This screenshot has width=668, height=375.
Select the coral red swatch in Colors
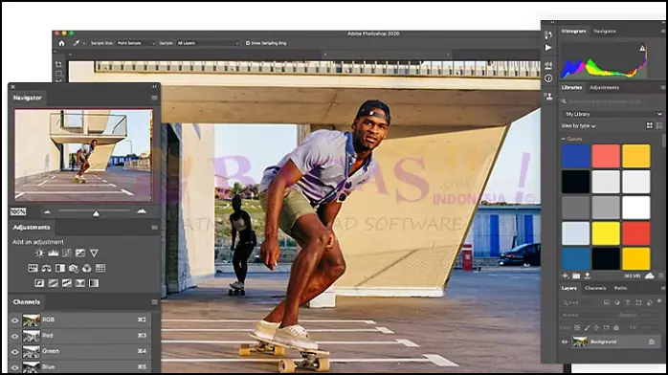(x=606, y=156)
